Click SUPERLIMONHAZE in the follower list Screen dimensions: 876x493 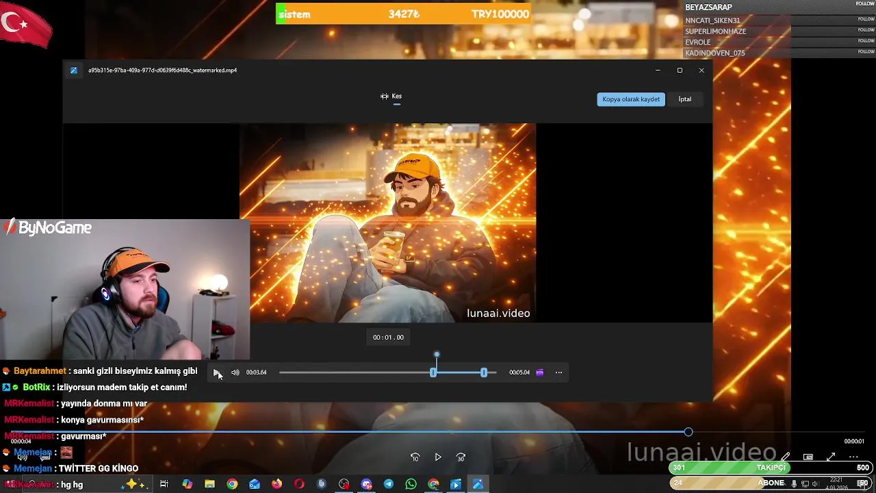tap(716, 31)
